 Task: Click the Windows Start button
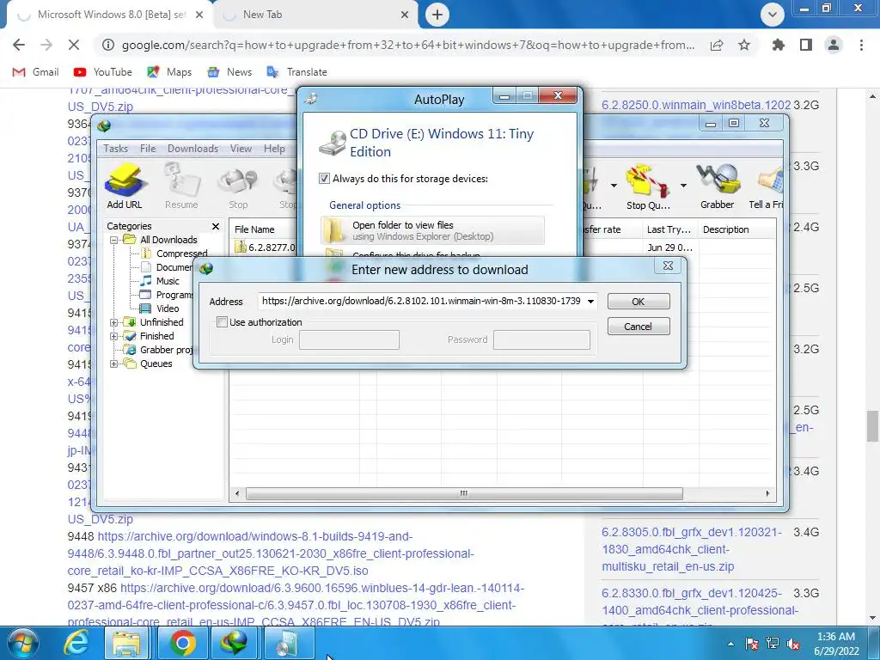(23, 643)
